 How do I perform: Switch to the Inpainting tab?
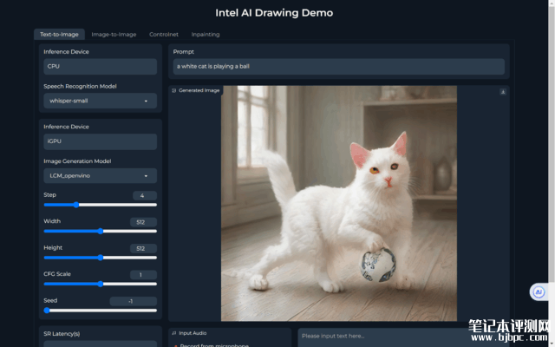coord(206,35)
